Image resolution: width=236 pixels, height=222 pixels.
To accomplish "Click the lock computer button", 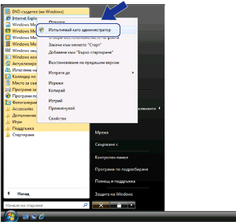I will click(x=119, y=206).
